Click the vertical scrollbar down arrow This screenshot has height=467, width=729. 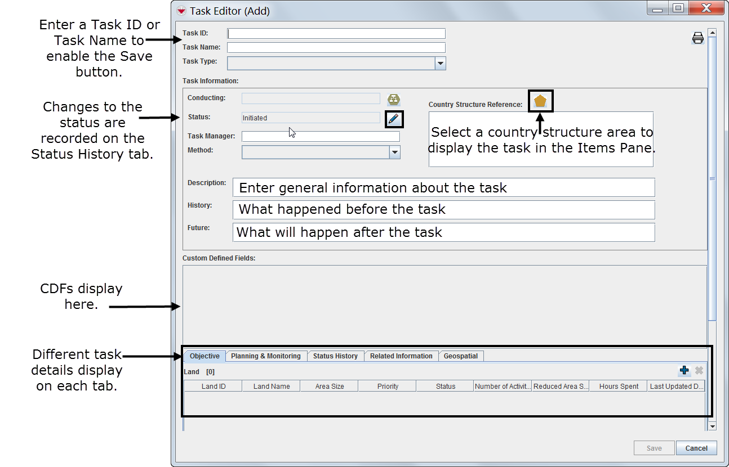point(712,426)
